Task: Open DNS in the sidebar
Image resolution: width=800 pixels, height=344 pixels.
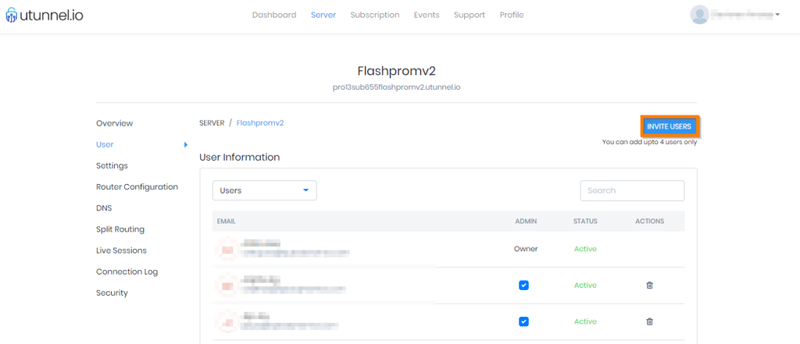Action: pos(104,208)
